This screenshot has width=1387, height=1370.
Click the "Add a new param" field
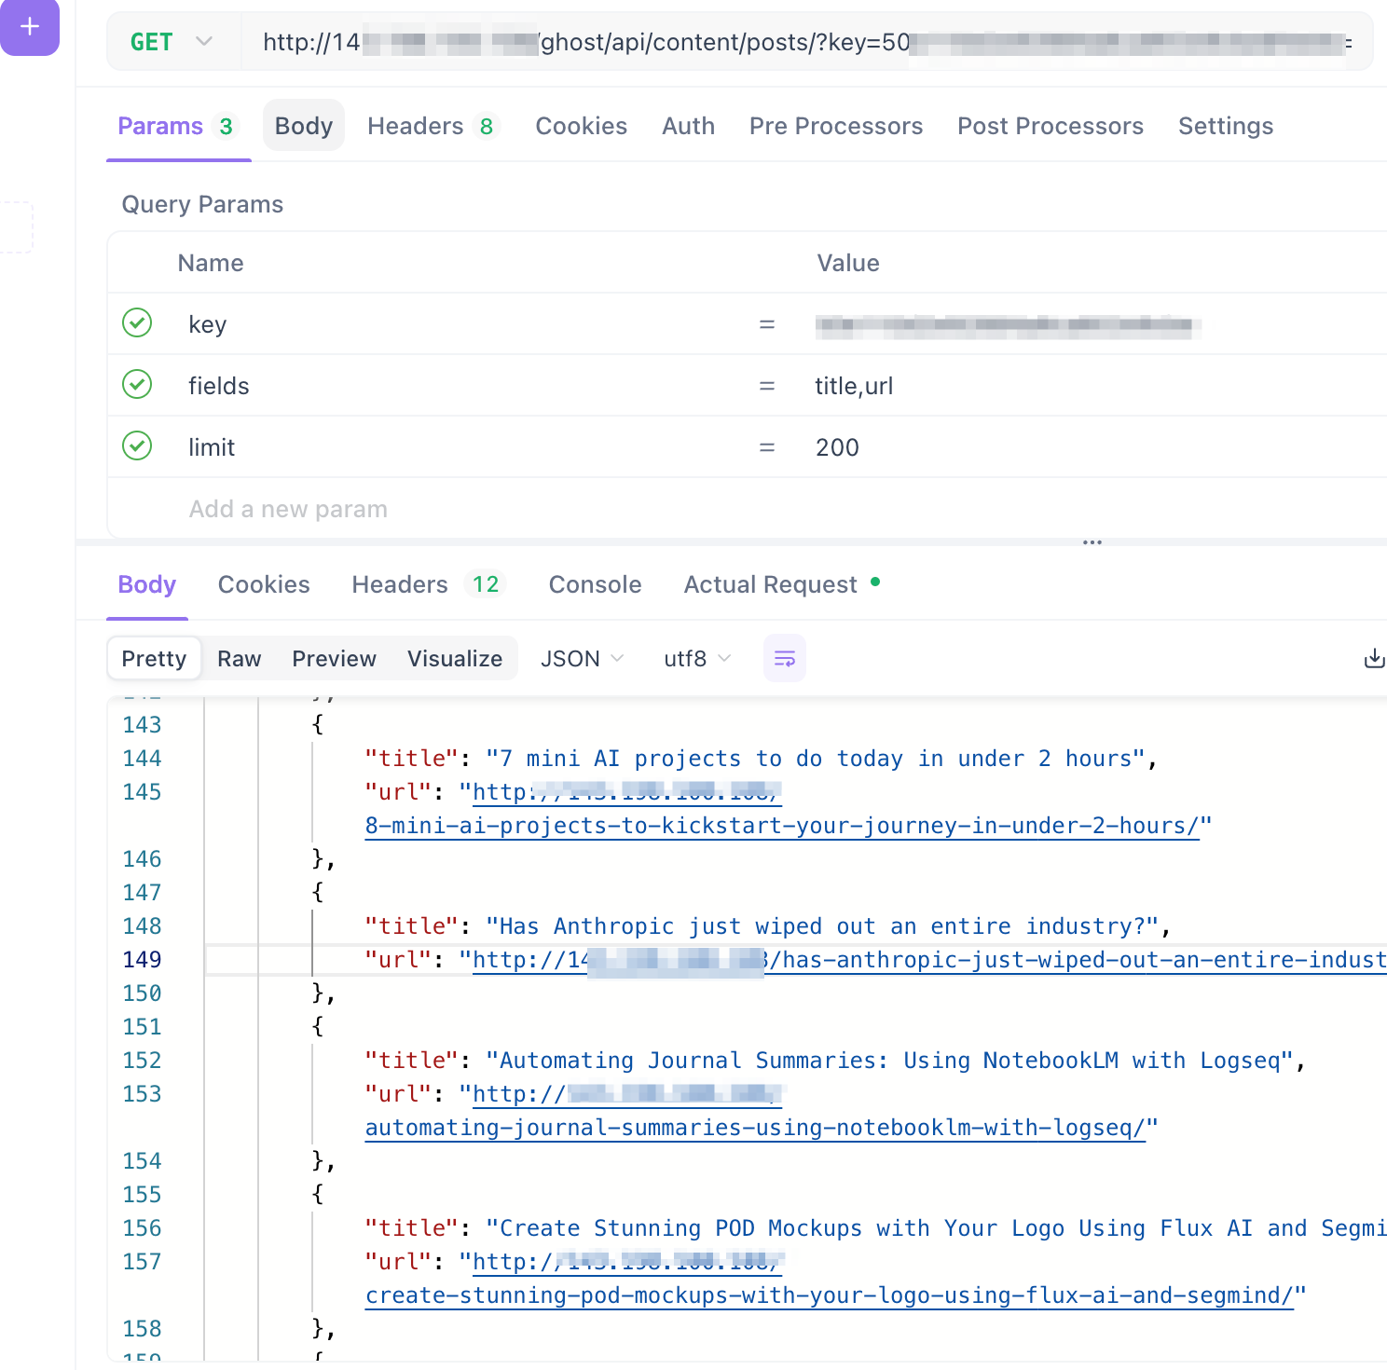288,509
